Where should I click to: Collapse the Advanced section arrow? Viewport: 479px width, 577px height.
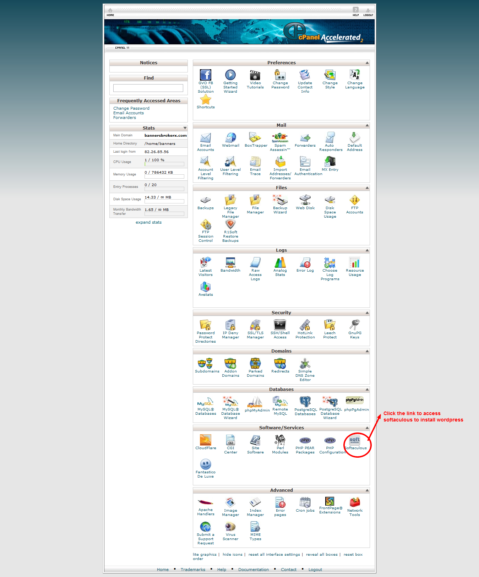[x=367, y=490]
